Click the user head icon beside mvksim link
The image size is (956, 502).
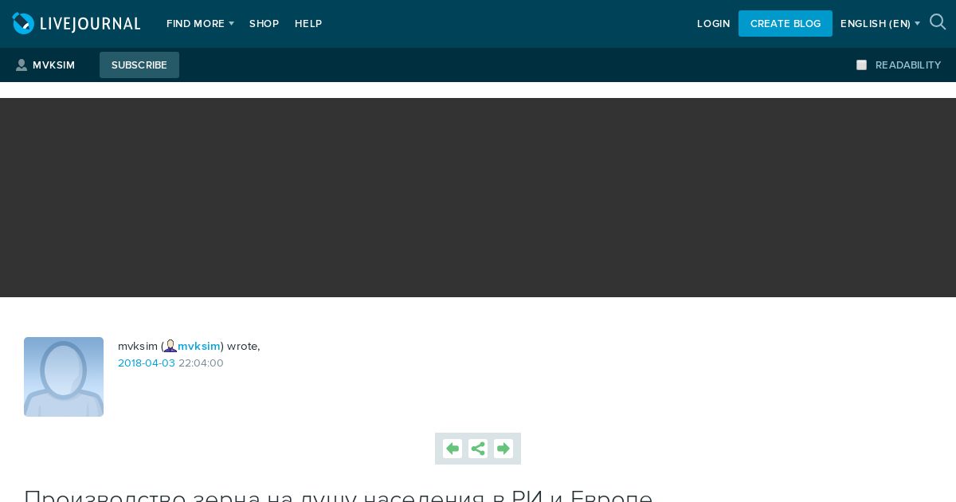point(170,346)
